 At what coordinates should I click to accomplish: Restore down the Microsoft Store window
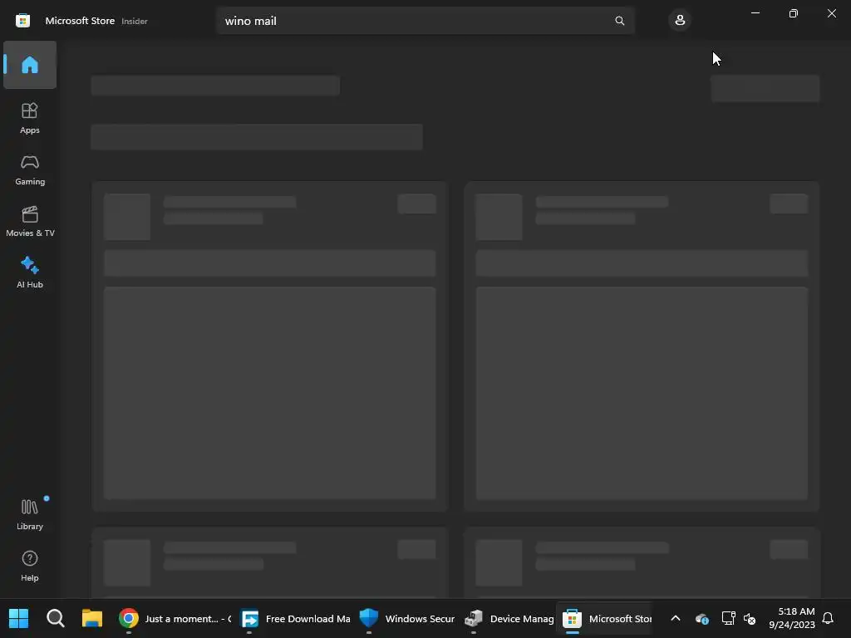(x=793, y=13)
